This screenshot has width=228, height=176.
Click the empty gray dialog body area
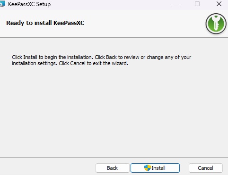[114, 110]
